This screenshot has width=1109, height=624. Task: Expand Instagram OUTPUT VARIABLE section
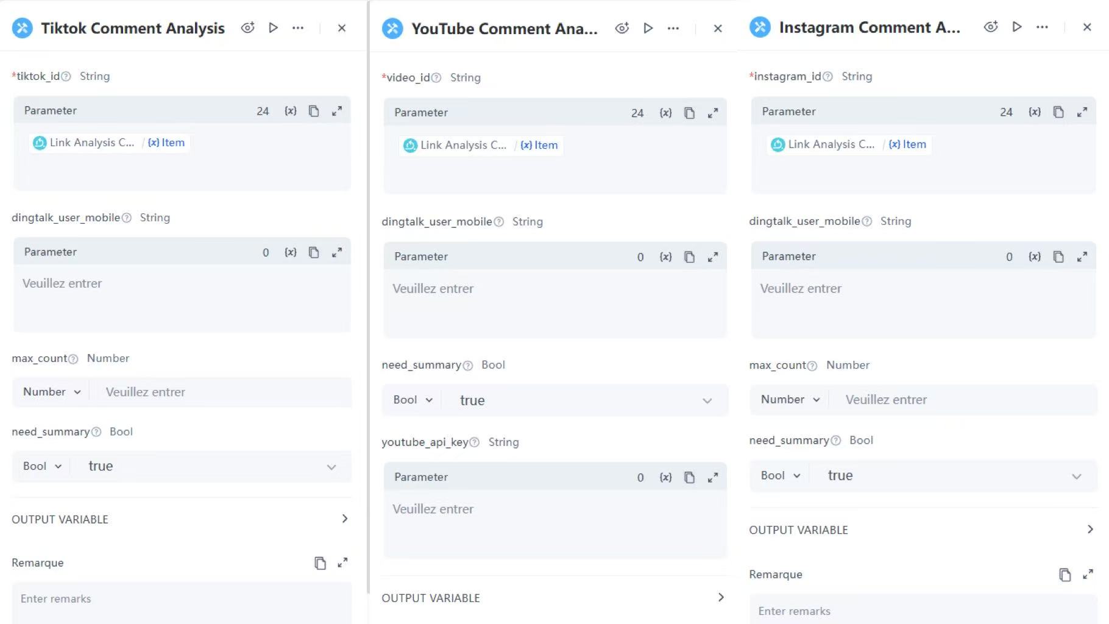(923, 530)
